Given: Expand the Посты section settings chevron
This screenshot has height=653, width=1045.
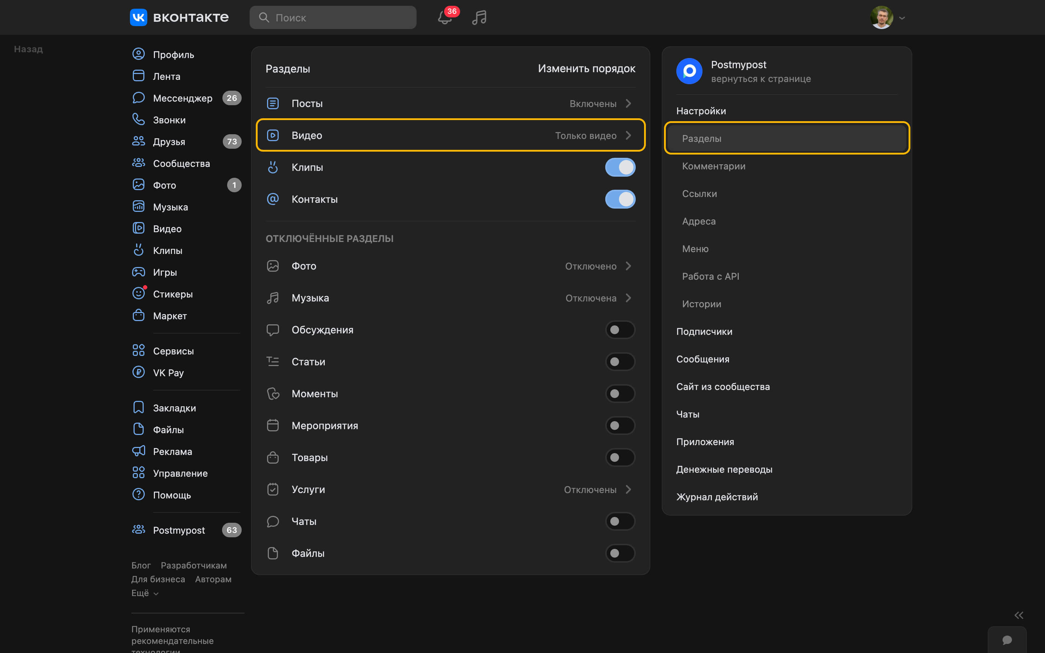Looking at the screenshot, I should [x=628, y=104].
